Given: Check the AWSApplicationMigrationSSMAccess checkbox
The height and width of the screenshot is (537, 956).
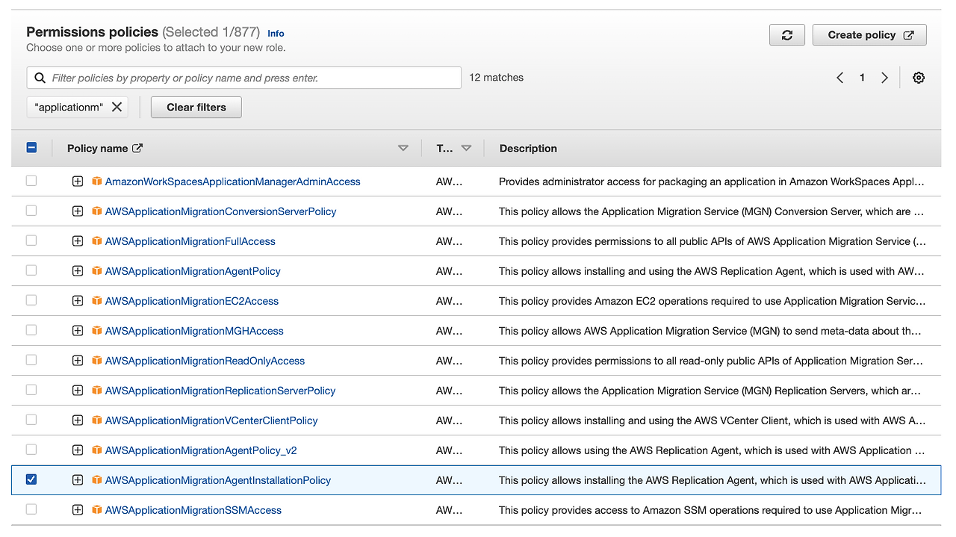Looking at the screenshot, I should click(31, 509).
